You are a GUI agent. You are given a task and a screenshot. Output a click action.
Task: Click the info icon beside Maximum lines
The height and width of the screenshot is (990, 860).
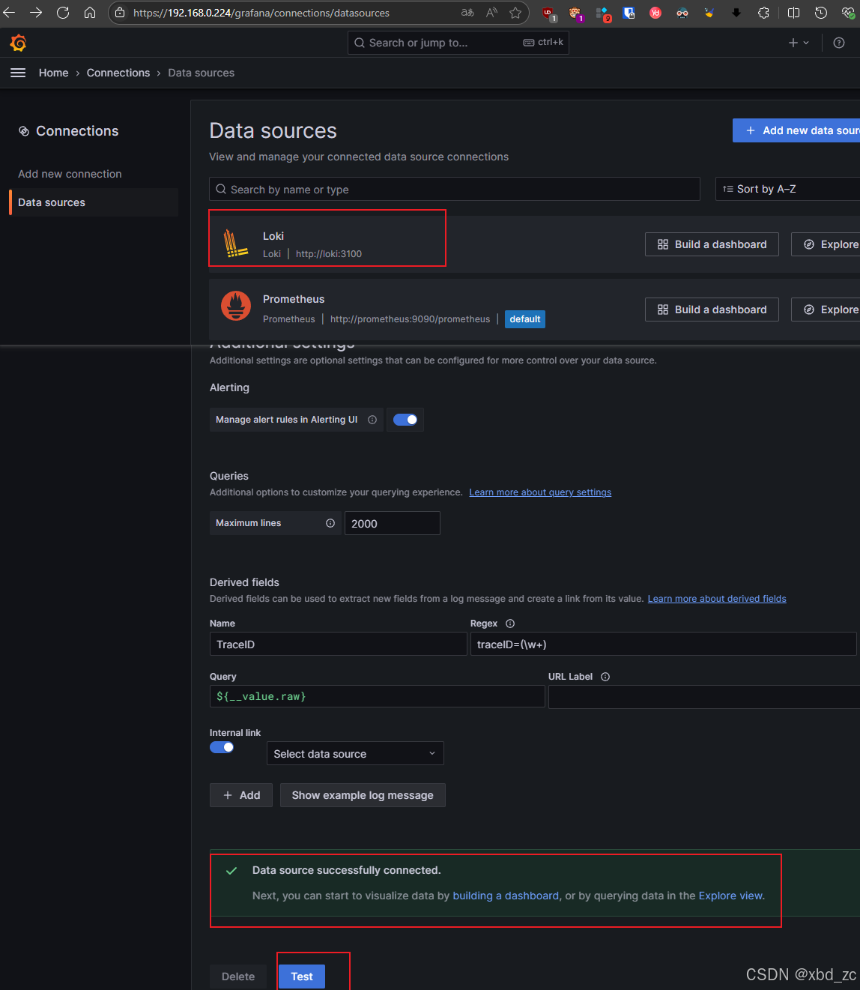(x=330, y=523)
